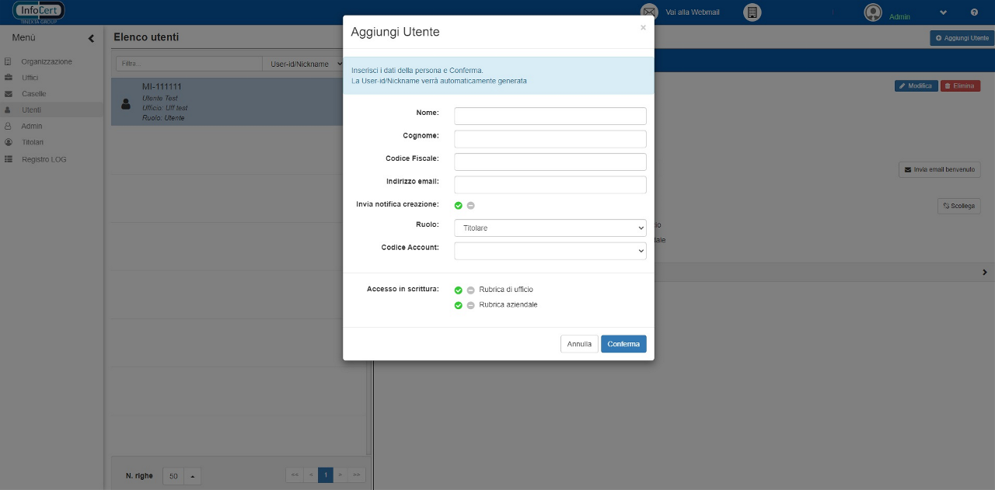Click the Nome input field

[550, 116]
